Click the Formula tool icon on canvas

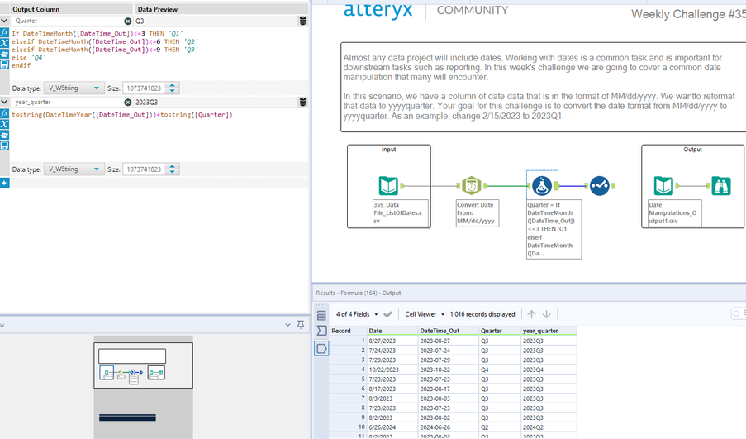[x=542, y=186]
